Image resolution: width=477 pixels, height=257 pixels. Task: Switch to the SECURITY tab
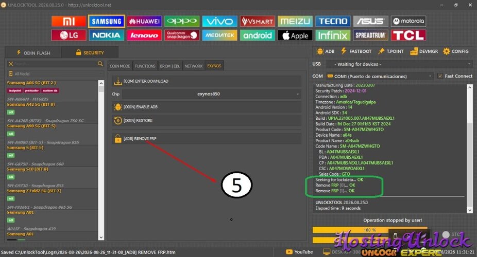point(90,52)
